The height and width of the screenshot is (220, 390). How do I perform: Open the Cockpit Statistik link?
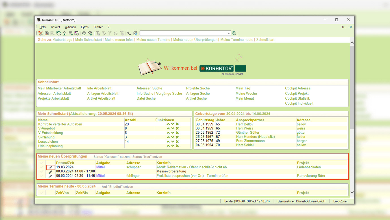point(297,98)
